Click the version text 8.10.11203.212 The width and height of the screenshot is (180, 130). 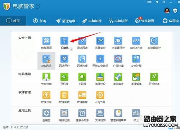coord(19,127)
